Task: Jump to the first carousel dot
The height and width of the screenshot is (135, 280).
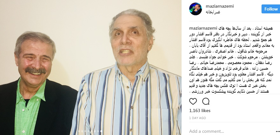Action: (79, 131)
